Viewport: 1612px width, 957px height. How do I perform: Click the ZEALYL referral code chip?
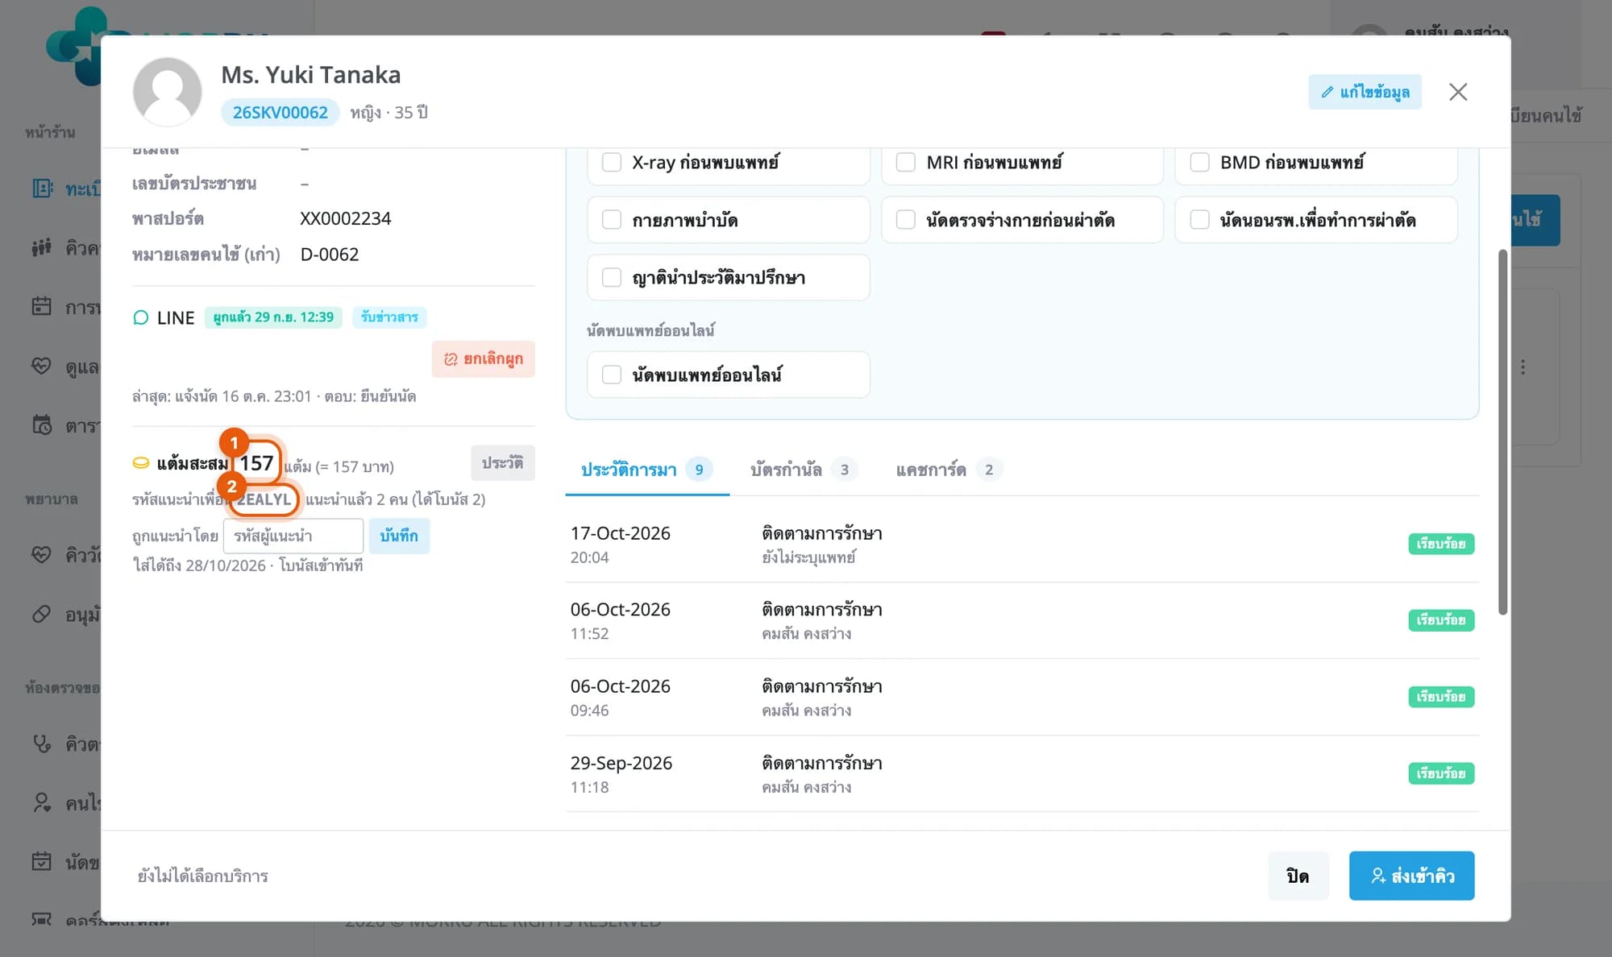click(264, 499)
